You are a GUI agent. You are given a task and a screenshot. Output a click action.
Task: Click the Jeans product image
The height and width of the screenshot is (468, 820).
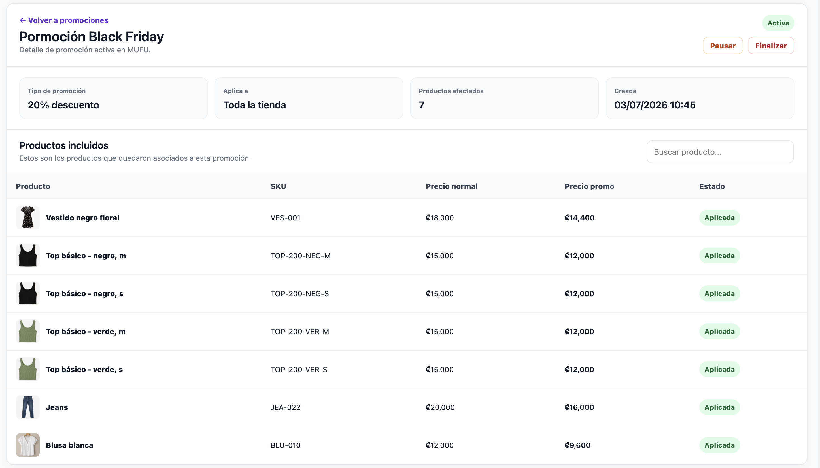pyautogui.click(x=28, y=407)
